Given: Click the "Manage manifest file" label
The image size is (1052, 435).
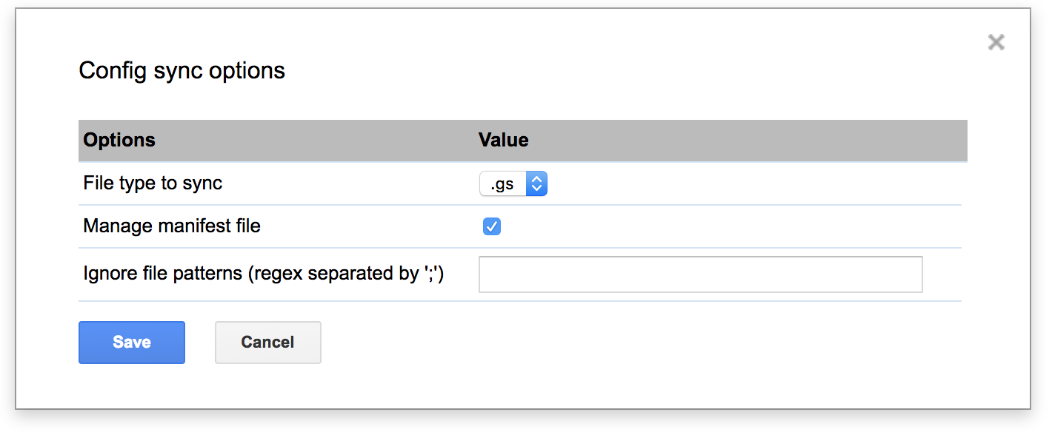Looking at the screenshot, I should (x=172, y=226).
